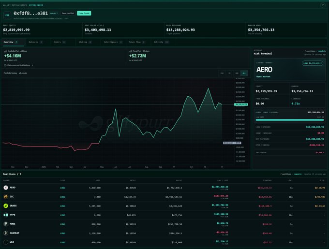Open the Intelligence tab
329x249 pixels.
coord(113,42)
